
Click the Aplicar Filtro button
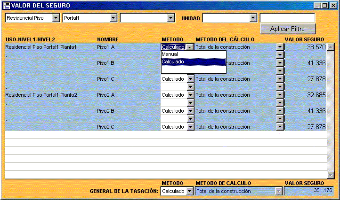tap(288, 29)
